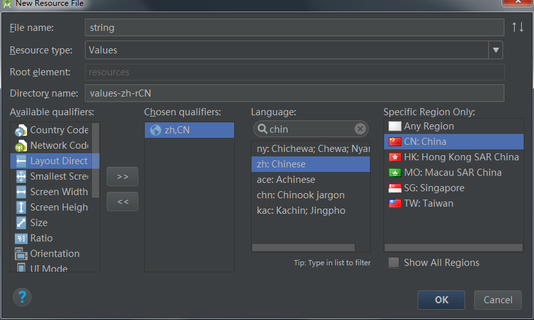Click the language search field containing chin
The width and height of the screenshot is (534, 320).
311,129
